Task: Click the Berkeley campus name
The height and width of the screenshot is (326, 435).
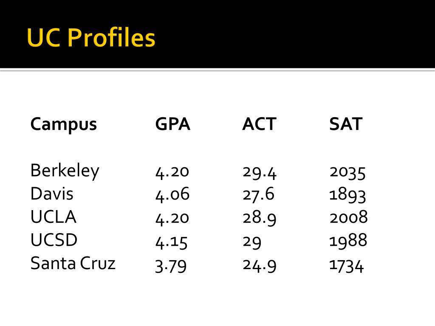Action: coord(65,171)
